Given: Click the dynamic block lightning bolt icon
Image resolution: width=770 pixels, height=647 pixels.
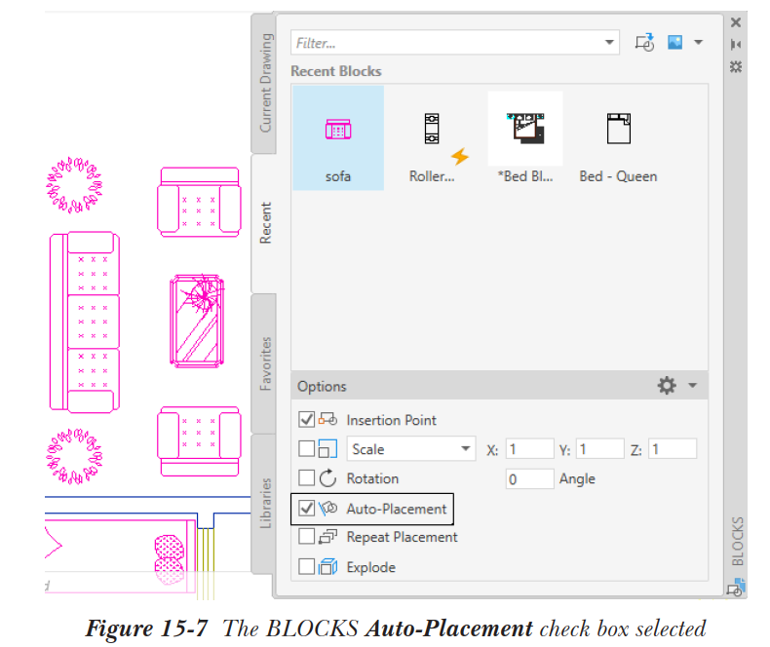Looking at the screenshot, I should pyautogui.click(x=460, y=157).
